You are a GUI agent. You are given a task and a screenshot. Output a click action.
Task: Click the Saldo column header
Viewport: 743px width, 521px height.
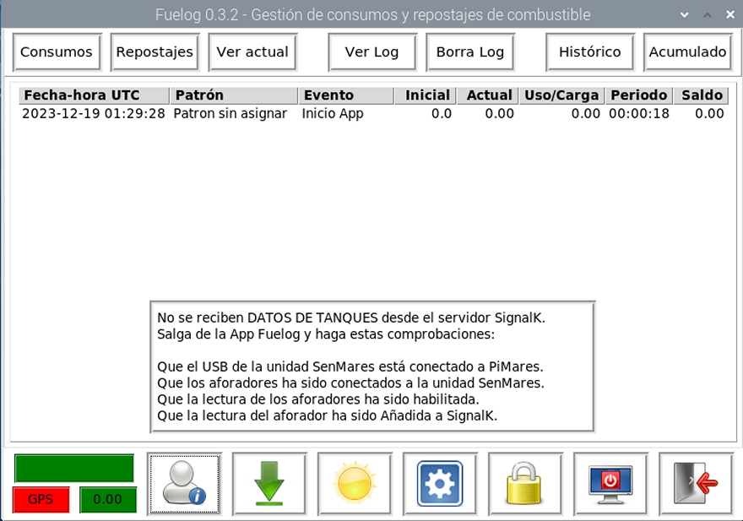coord(702,95)
